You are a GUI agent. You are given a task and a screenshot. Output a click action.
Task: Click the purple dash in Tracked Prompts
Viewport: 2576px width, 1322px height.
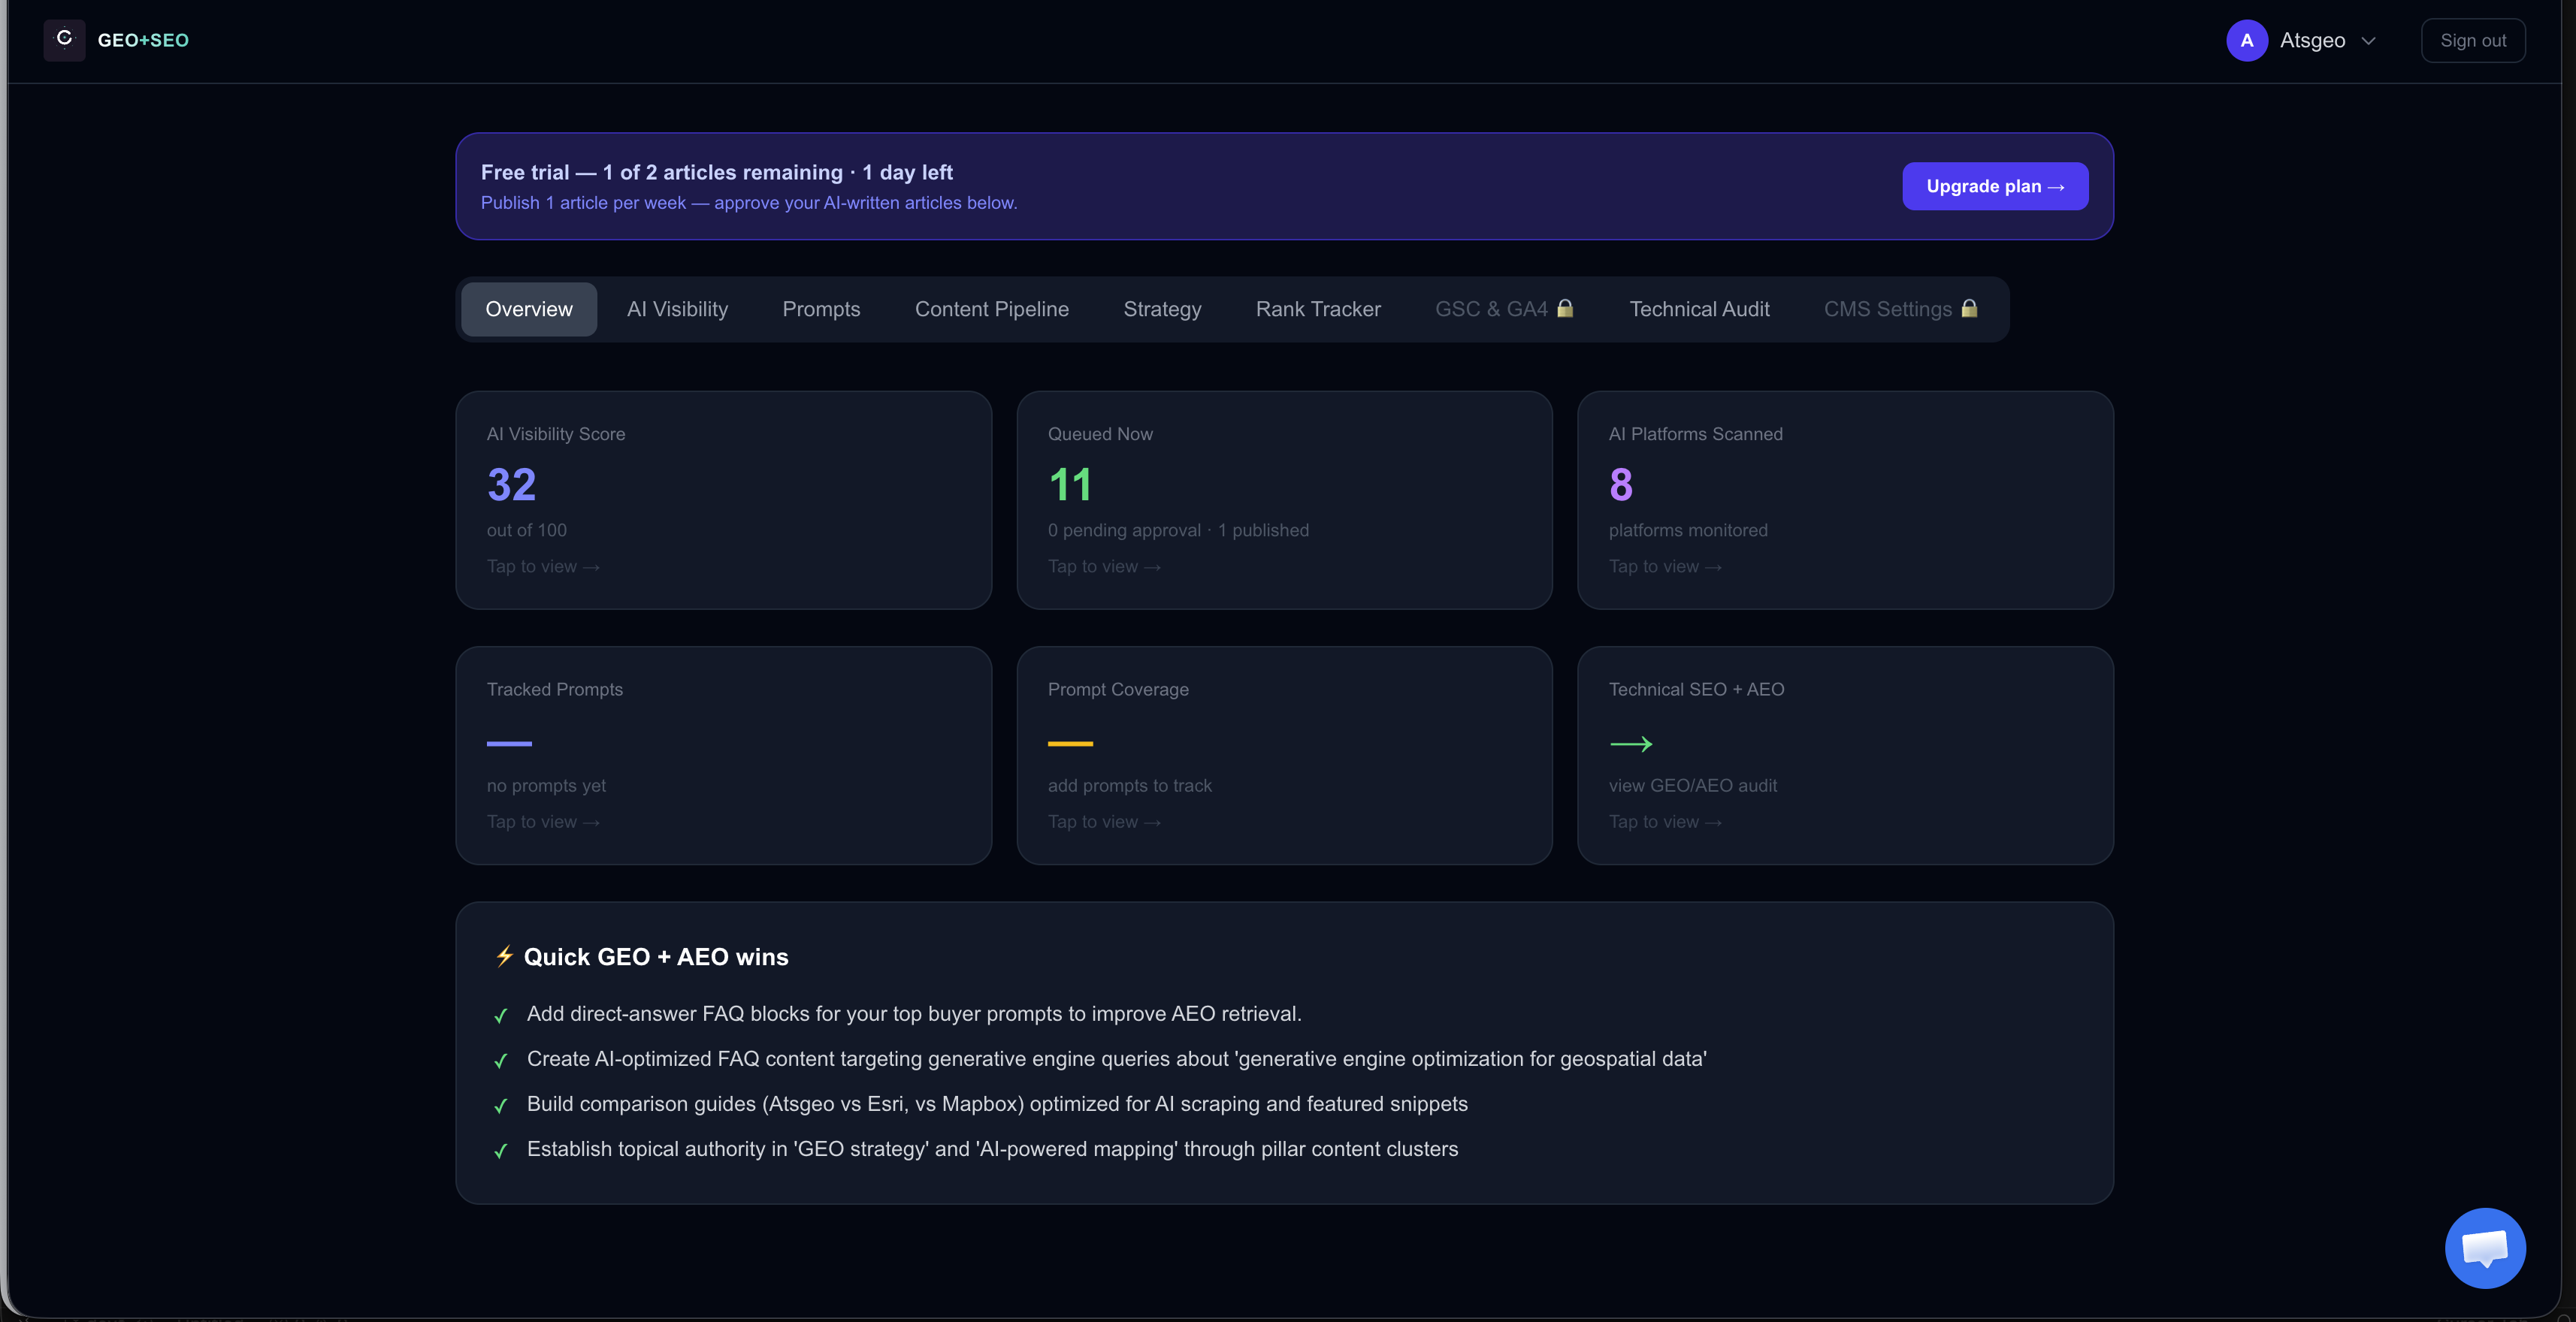coord(509,744)
